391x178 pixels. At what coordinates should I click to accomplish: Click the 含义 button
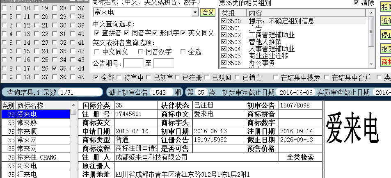(208, 12)
